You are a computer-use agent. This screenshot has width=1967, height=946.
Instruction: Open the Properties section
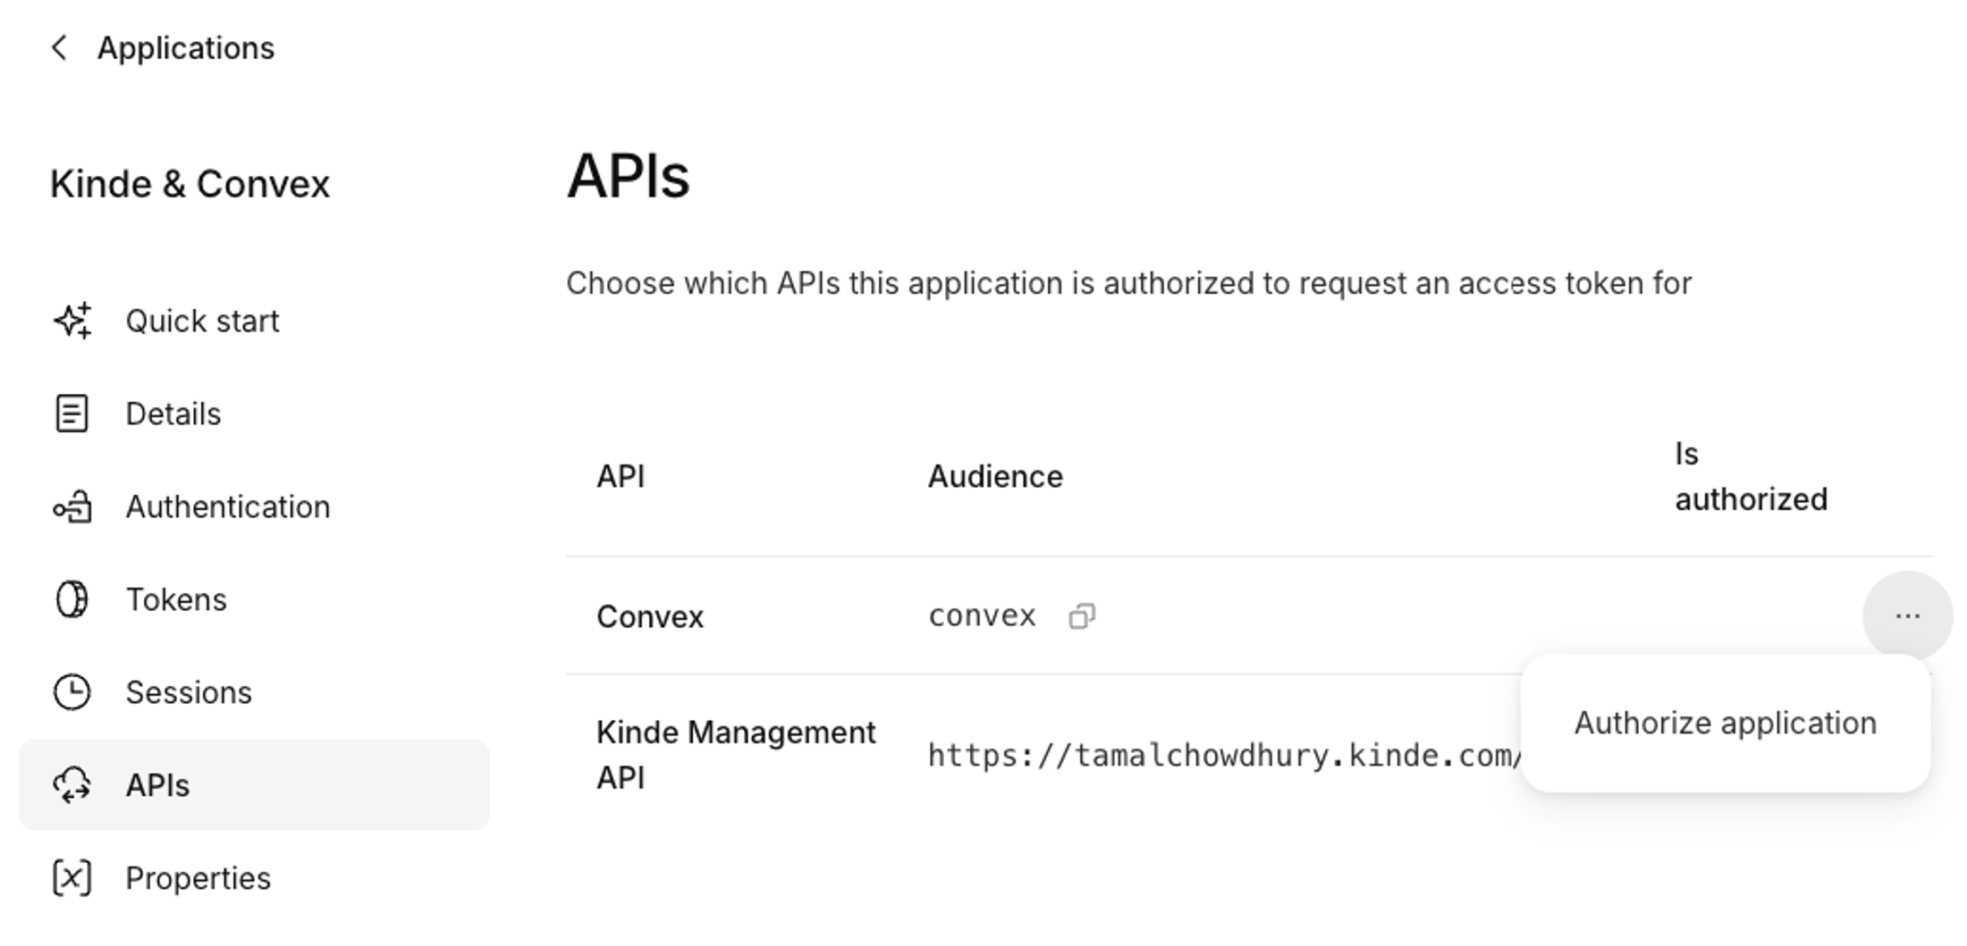(x=198, y=878)
